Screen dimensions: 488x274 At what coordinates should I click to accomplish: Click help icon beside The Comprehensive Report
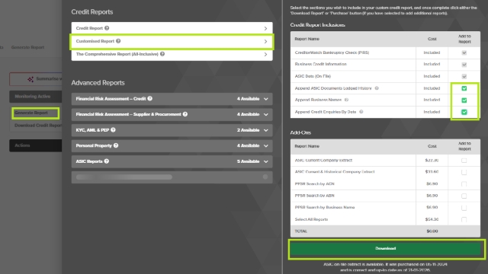(x=162, y=54)
